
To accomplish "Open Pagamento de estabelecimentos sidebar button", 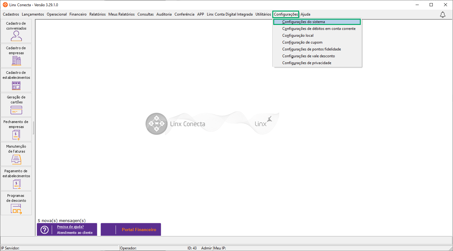I will pos(16,179).
